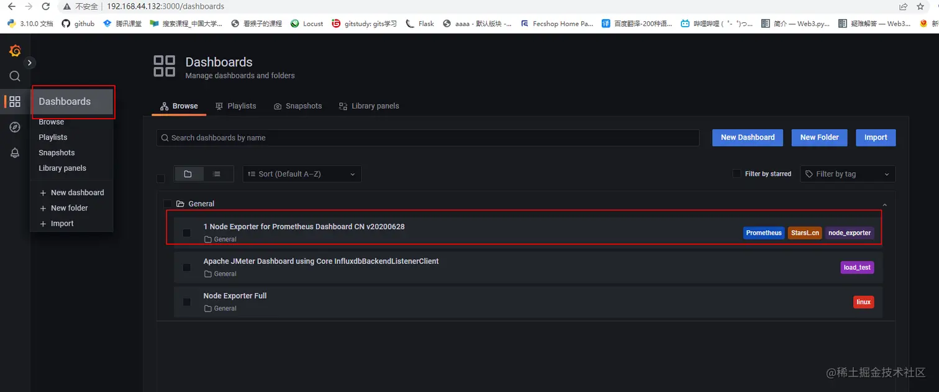Screen dimensions: 939x392
Task: Filter by the node_exporter tag
Action: 850,233
